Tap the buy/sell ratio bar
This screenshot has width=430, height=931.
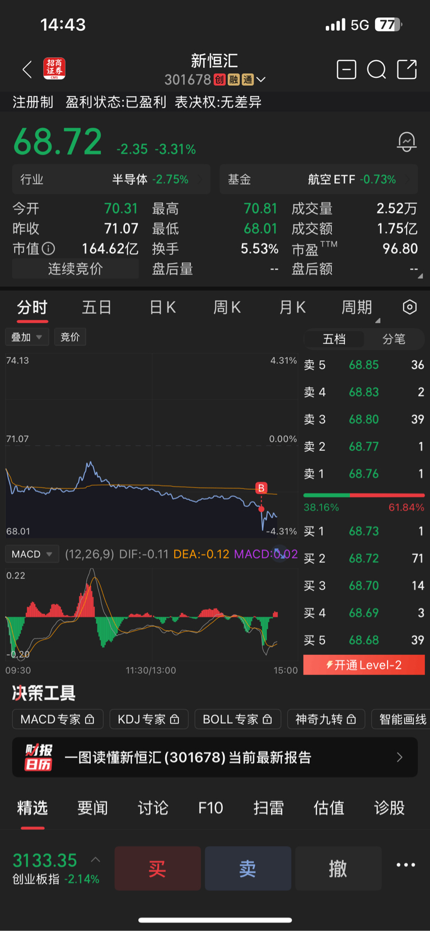coord(364,495)
